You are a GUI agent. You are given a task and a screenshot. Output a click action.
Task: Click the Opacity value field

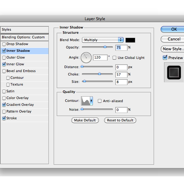(121, 48)
